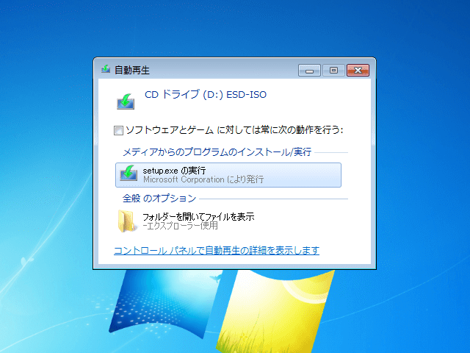Screen dimensions: 470x353
Task: Close the 自動再生 dialog
Action: click(358, 70)
